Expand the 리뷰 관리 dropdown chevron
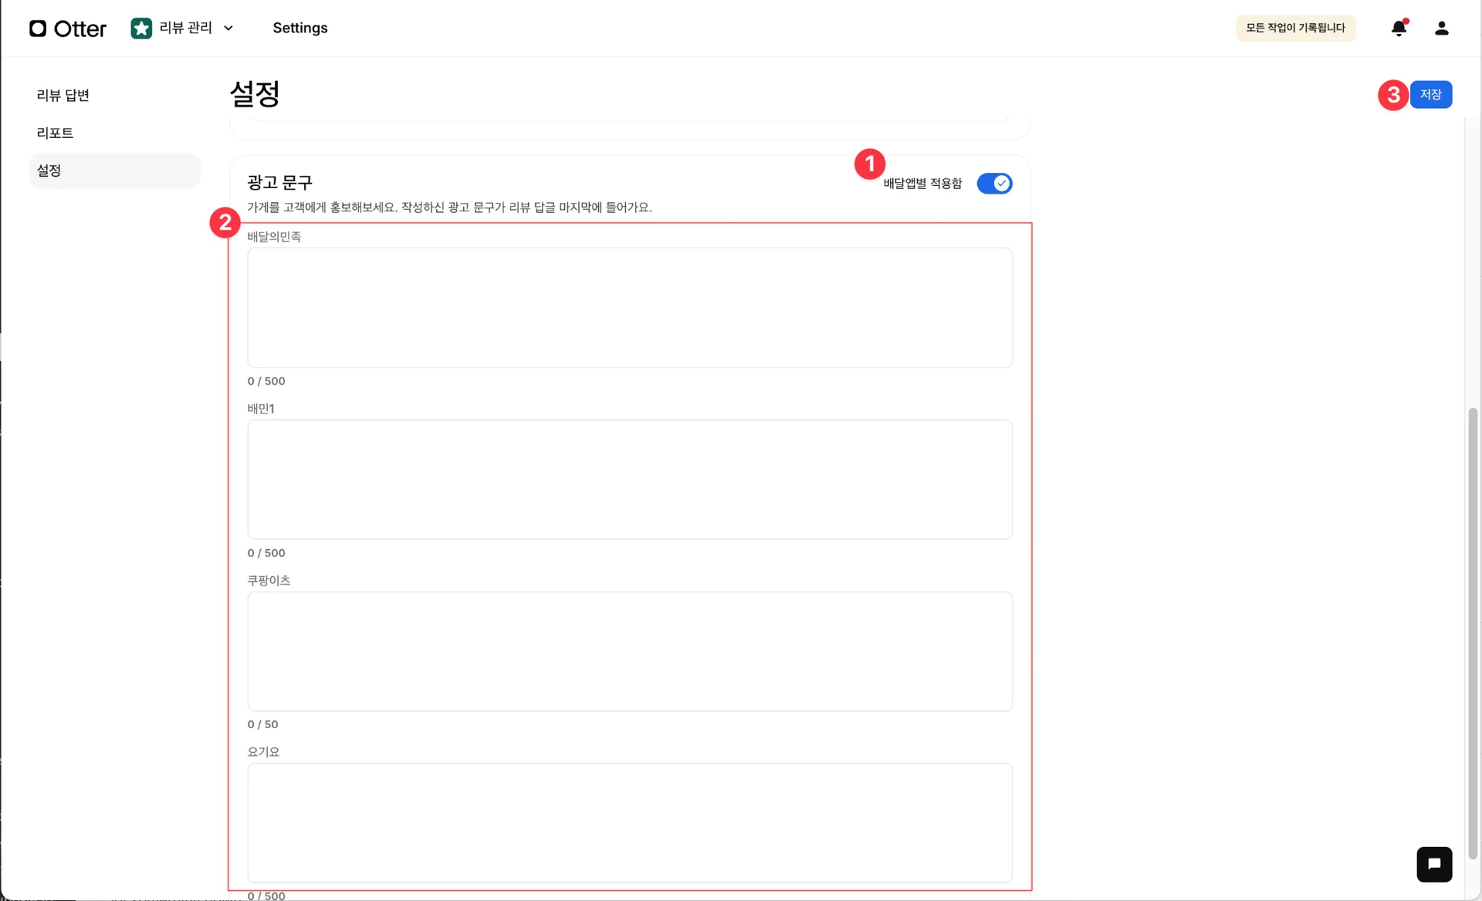Viewport: 1482px width, 901px height. [x=228, y=29]
